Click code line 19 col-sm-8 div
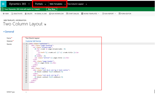Screen dimensions: 155x94 [46, 75]
